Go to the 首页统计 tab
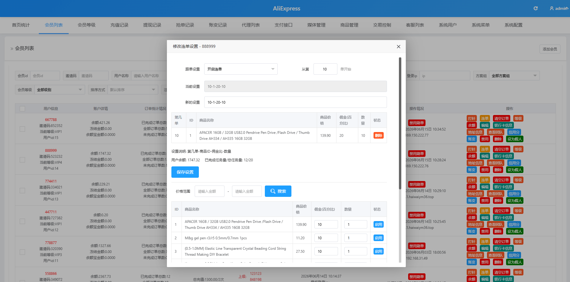570x282 pixels. point(21,25)
